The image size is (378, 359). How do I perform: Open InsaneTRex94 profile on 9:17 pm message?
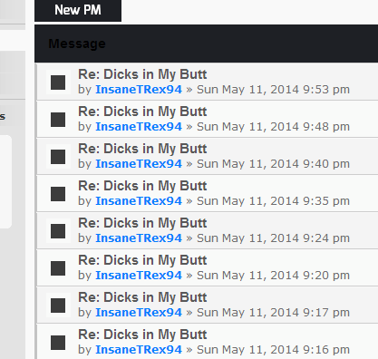[x=139, y=313]
